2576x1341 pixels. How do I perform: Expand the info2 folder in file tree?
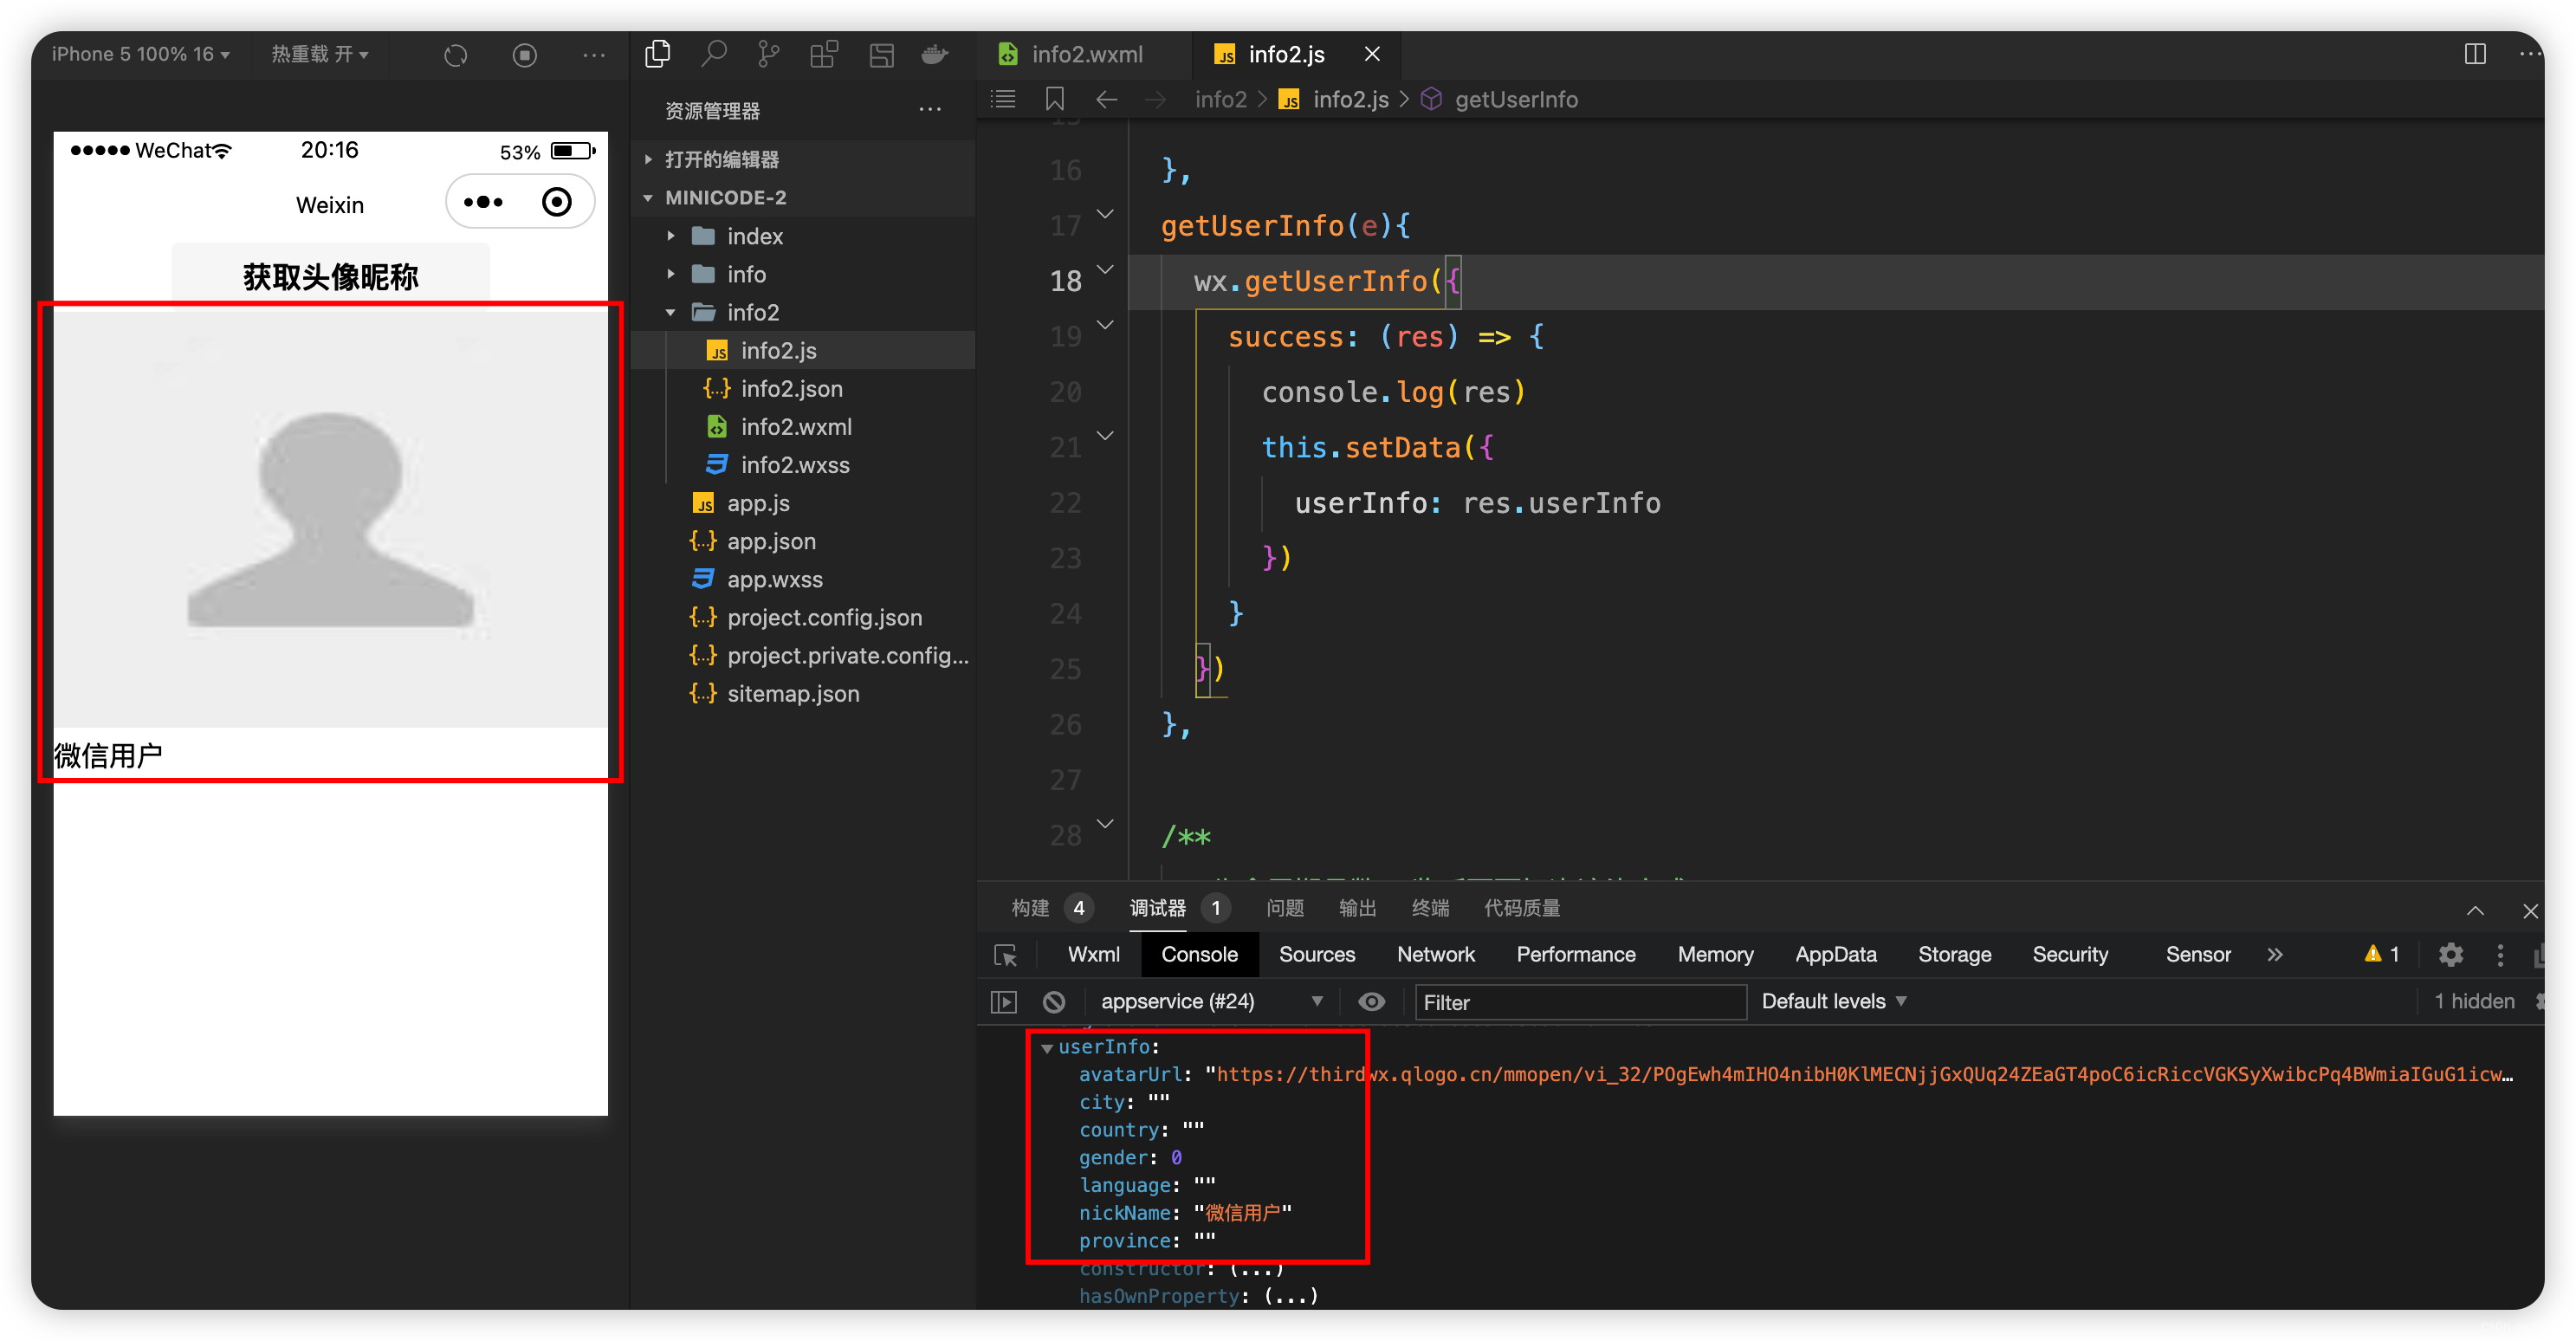click(670, 312)
